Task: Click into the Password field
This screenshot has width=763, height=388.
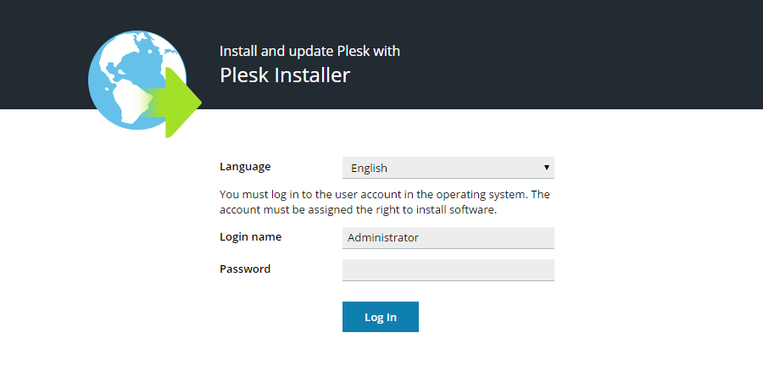Action: (448, 270)
